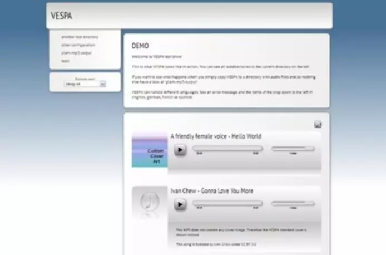Screen dimensions: 386x255
Task: Click 'A friendly female voice - Hello World' title
Action: (215, 136)
